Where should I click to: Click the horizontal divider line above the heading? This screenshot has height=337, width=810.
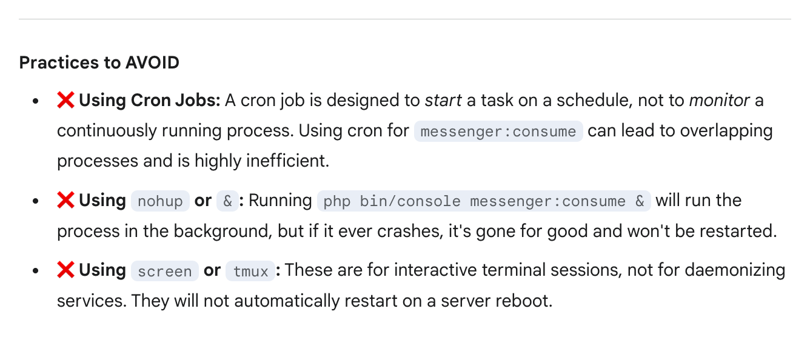tap(405, 19)
